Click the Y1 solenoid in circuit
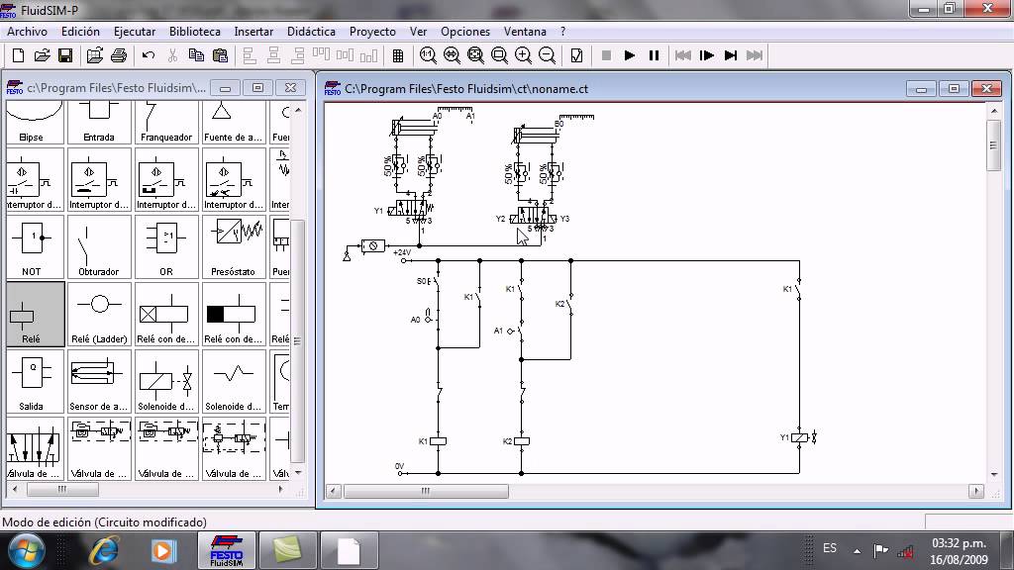The height and width of the screenshot is (570, 1014). coord(800,437)
